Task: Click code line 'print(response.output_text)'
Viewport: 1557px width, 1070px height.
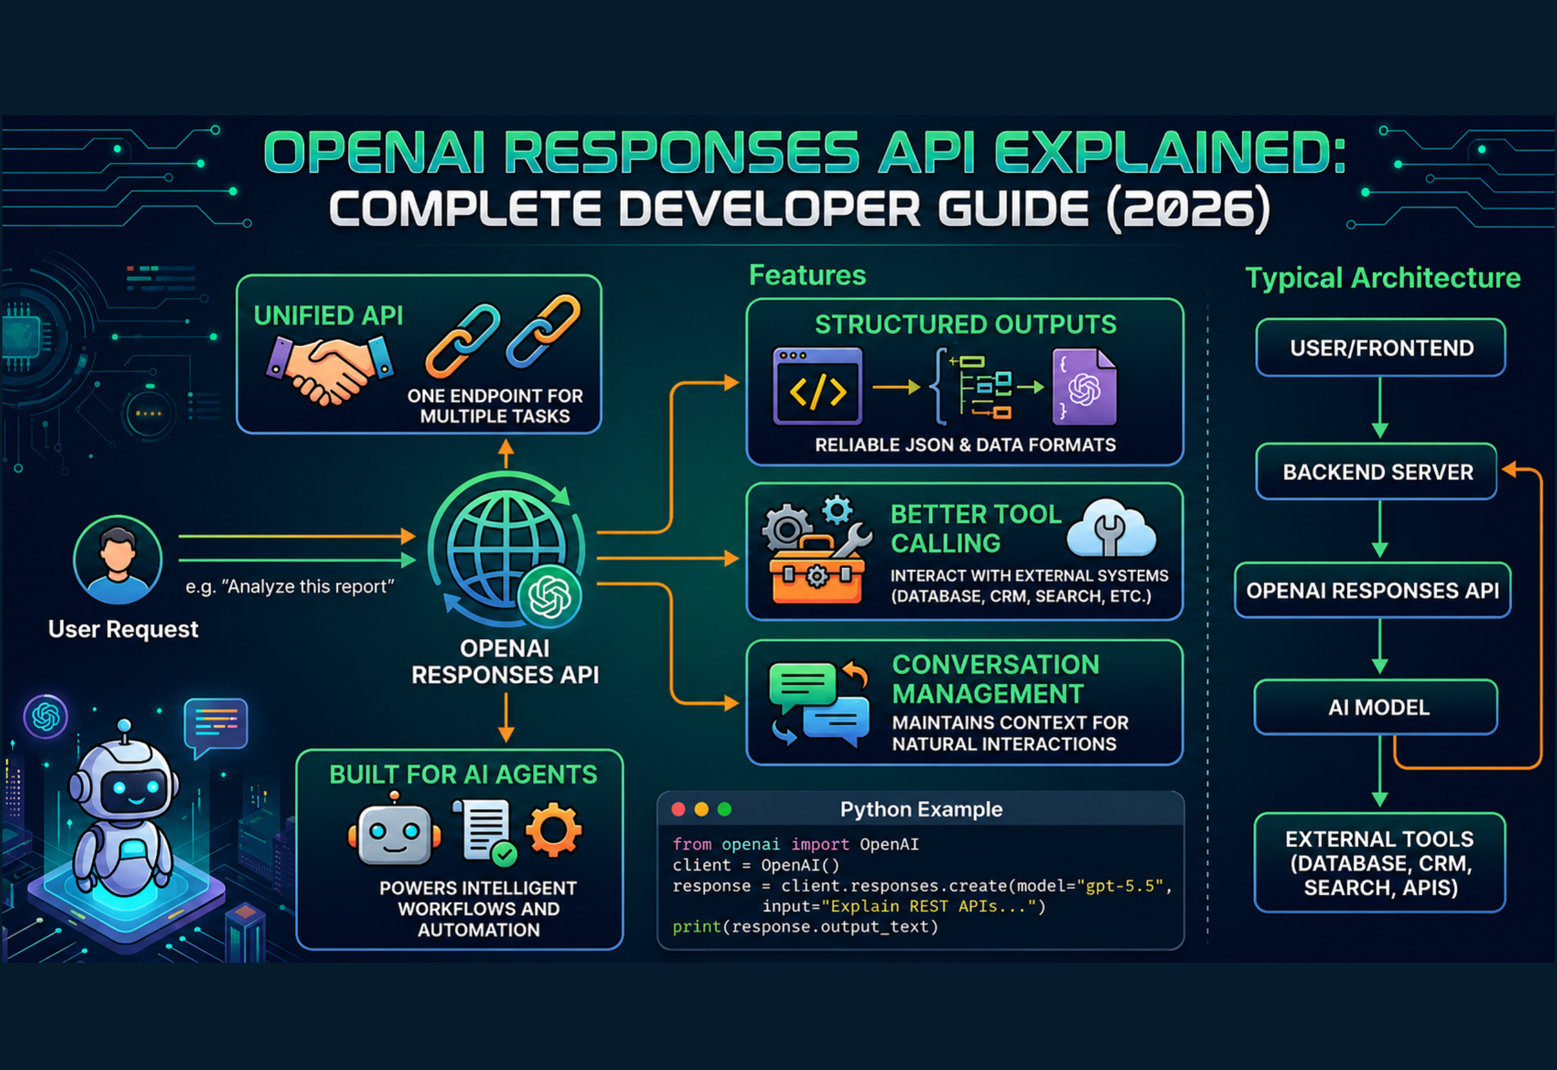Action: click(x=805, y=927)
